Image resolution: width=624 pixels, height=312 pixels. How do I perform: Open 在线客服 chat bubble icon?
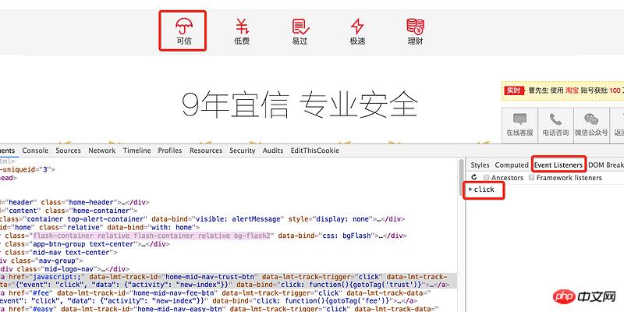coord(519,119)
